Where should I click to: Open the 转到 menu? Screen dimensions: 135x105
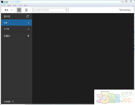click(15, 5)
